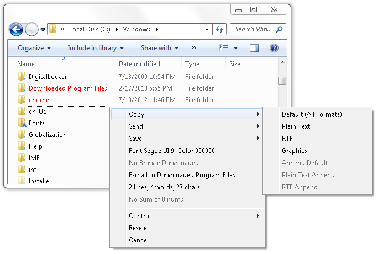Click the Change your view icon
Viewport: 378px width, 254px height.
224,48
